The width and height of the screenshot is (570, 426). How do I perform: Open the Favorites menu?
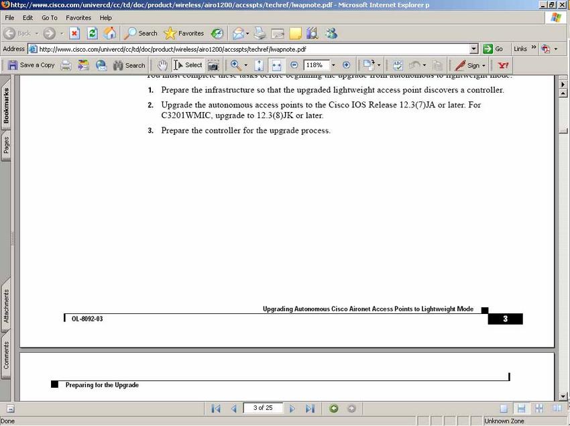point(78,17)
